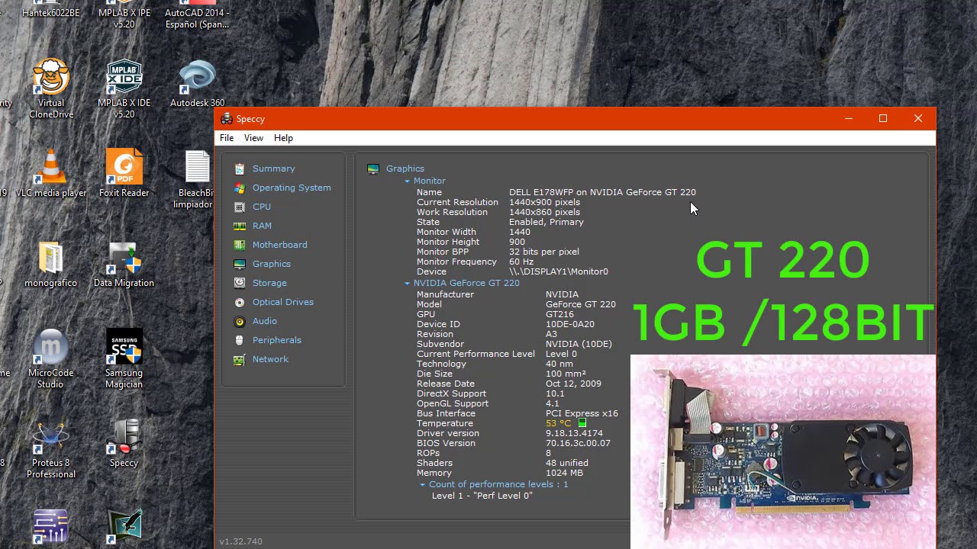
Task: Click the DELL E178WFP monitor name value
Action: 602,192
